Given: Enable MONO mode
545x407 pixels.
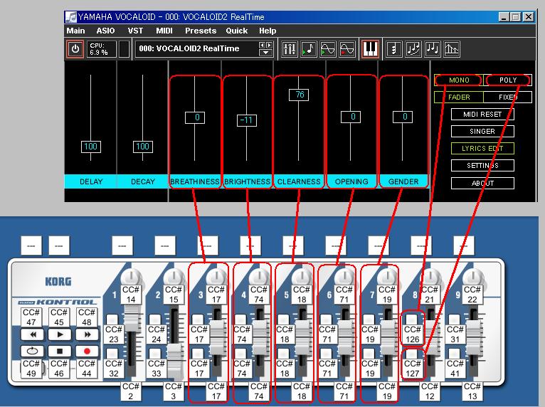Looking at the screenshot, I should pyautogui.click(x=459, y=80).
